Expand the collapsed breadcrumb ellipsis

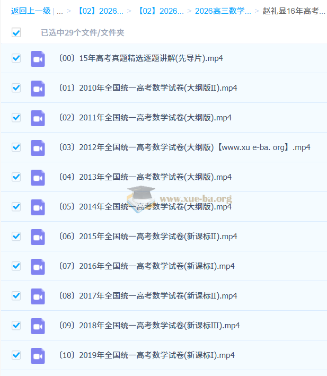pyautogui.click(x=60, y=11)
